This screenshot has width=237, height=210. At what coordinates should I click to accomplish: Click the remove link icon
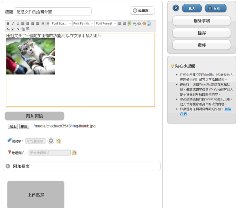tap(139, 24)
